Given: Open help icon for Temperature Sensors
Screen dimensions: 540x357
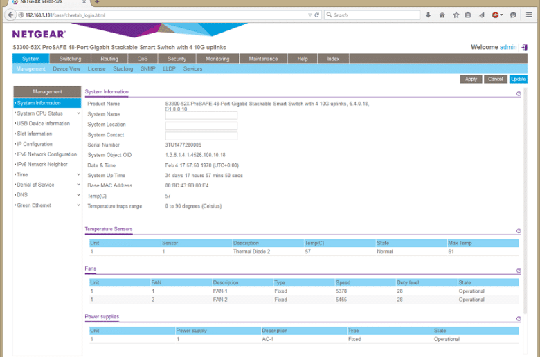Looking at the screenshot, I should tap(519, 231).
